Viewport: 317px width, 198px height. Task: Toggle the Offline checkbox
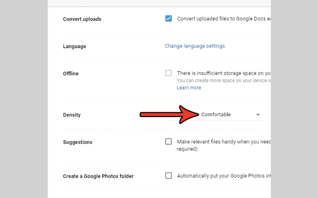pos(168,73)
